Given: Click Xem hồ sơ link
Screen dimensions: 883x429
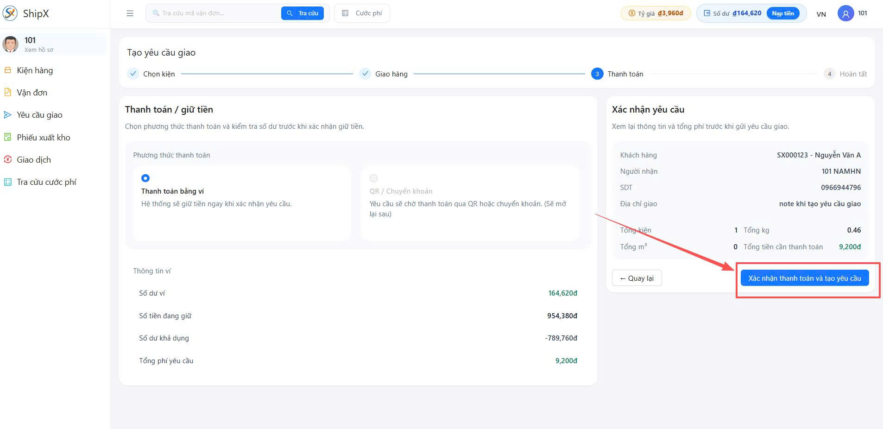Looking at the screenshot, I should tap(39, 50).
